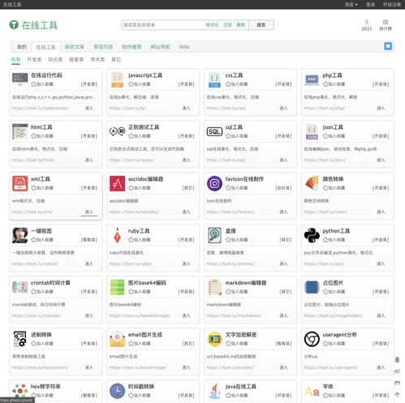The width and height of the screenshot is (405, 403).
Task: Click the json工具 file icon
Action: click(312, 131)
